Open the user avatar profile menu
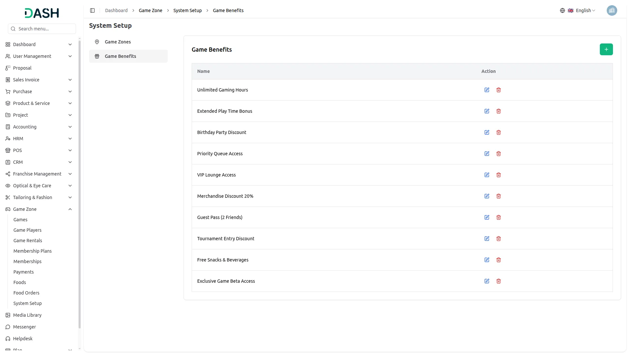The image size is (629, 353). click(612, 10)
